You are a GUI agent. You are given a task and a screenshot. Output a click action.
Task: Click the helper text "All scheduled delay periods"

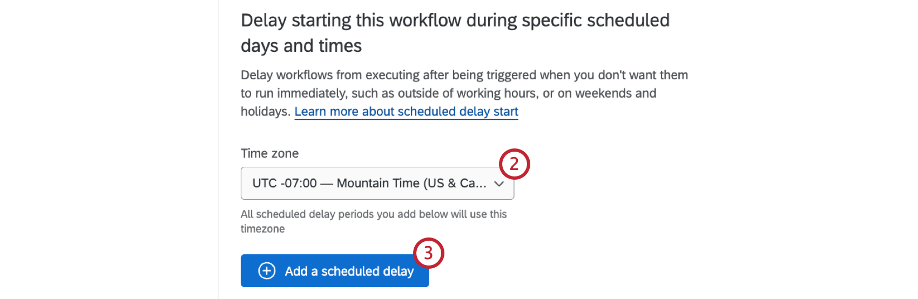tap(373, 214)
